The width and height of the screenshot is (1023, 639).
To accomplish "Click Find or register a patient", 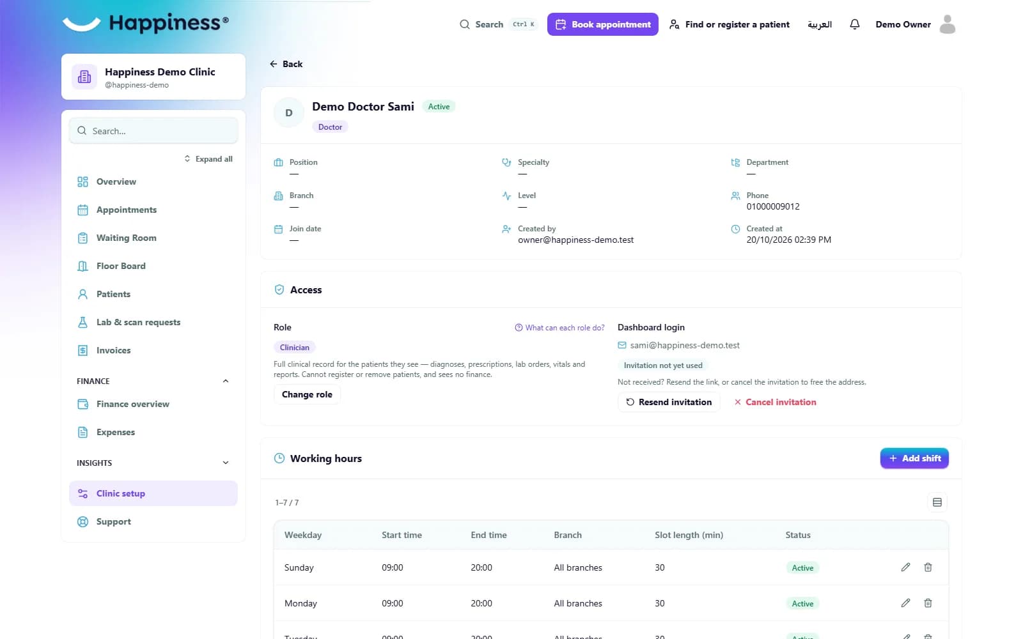I will [x=729, y=24].
